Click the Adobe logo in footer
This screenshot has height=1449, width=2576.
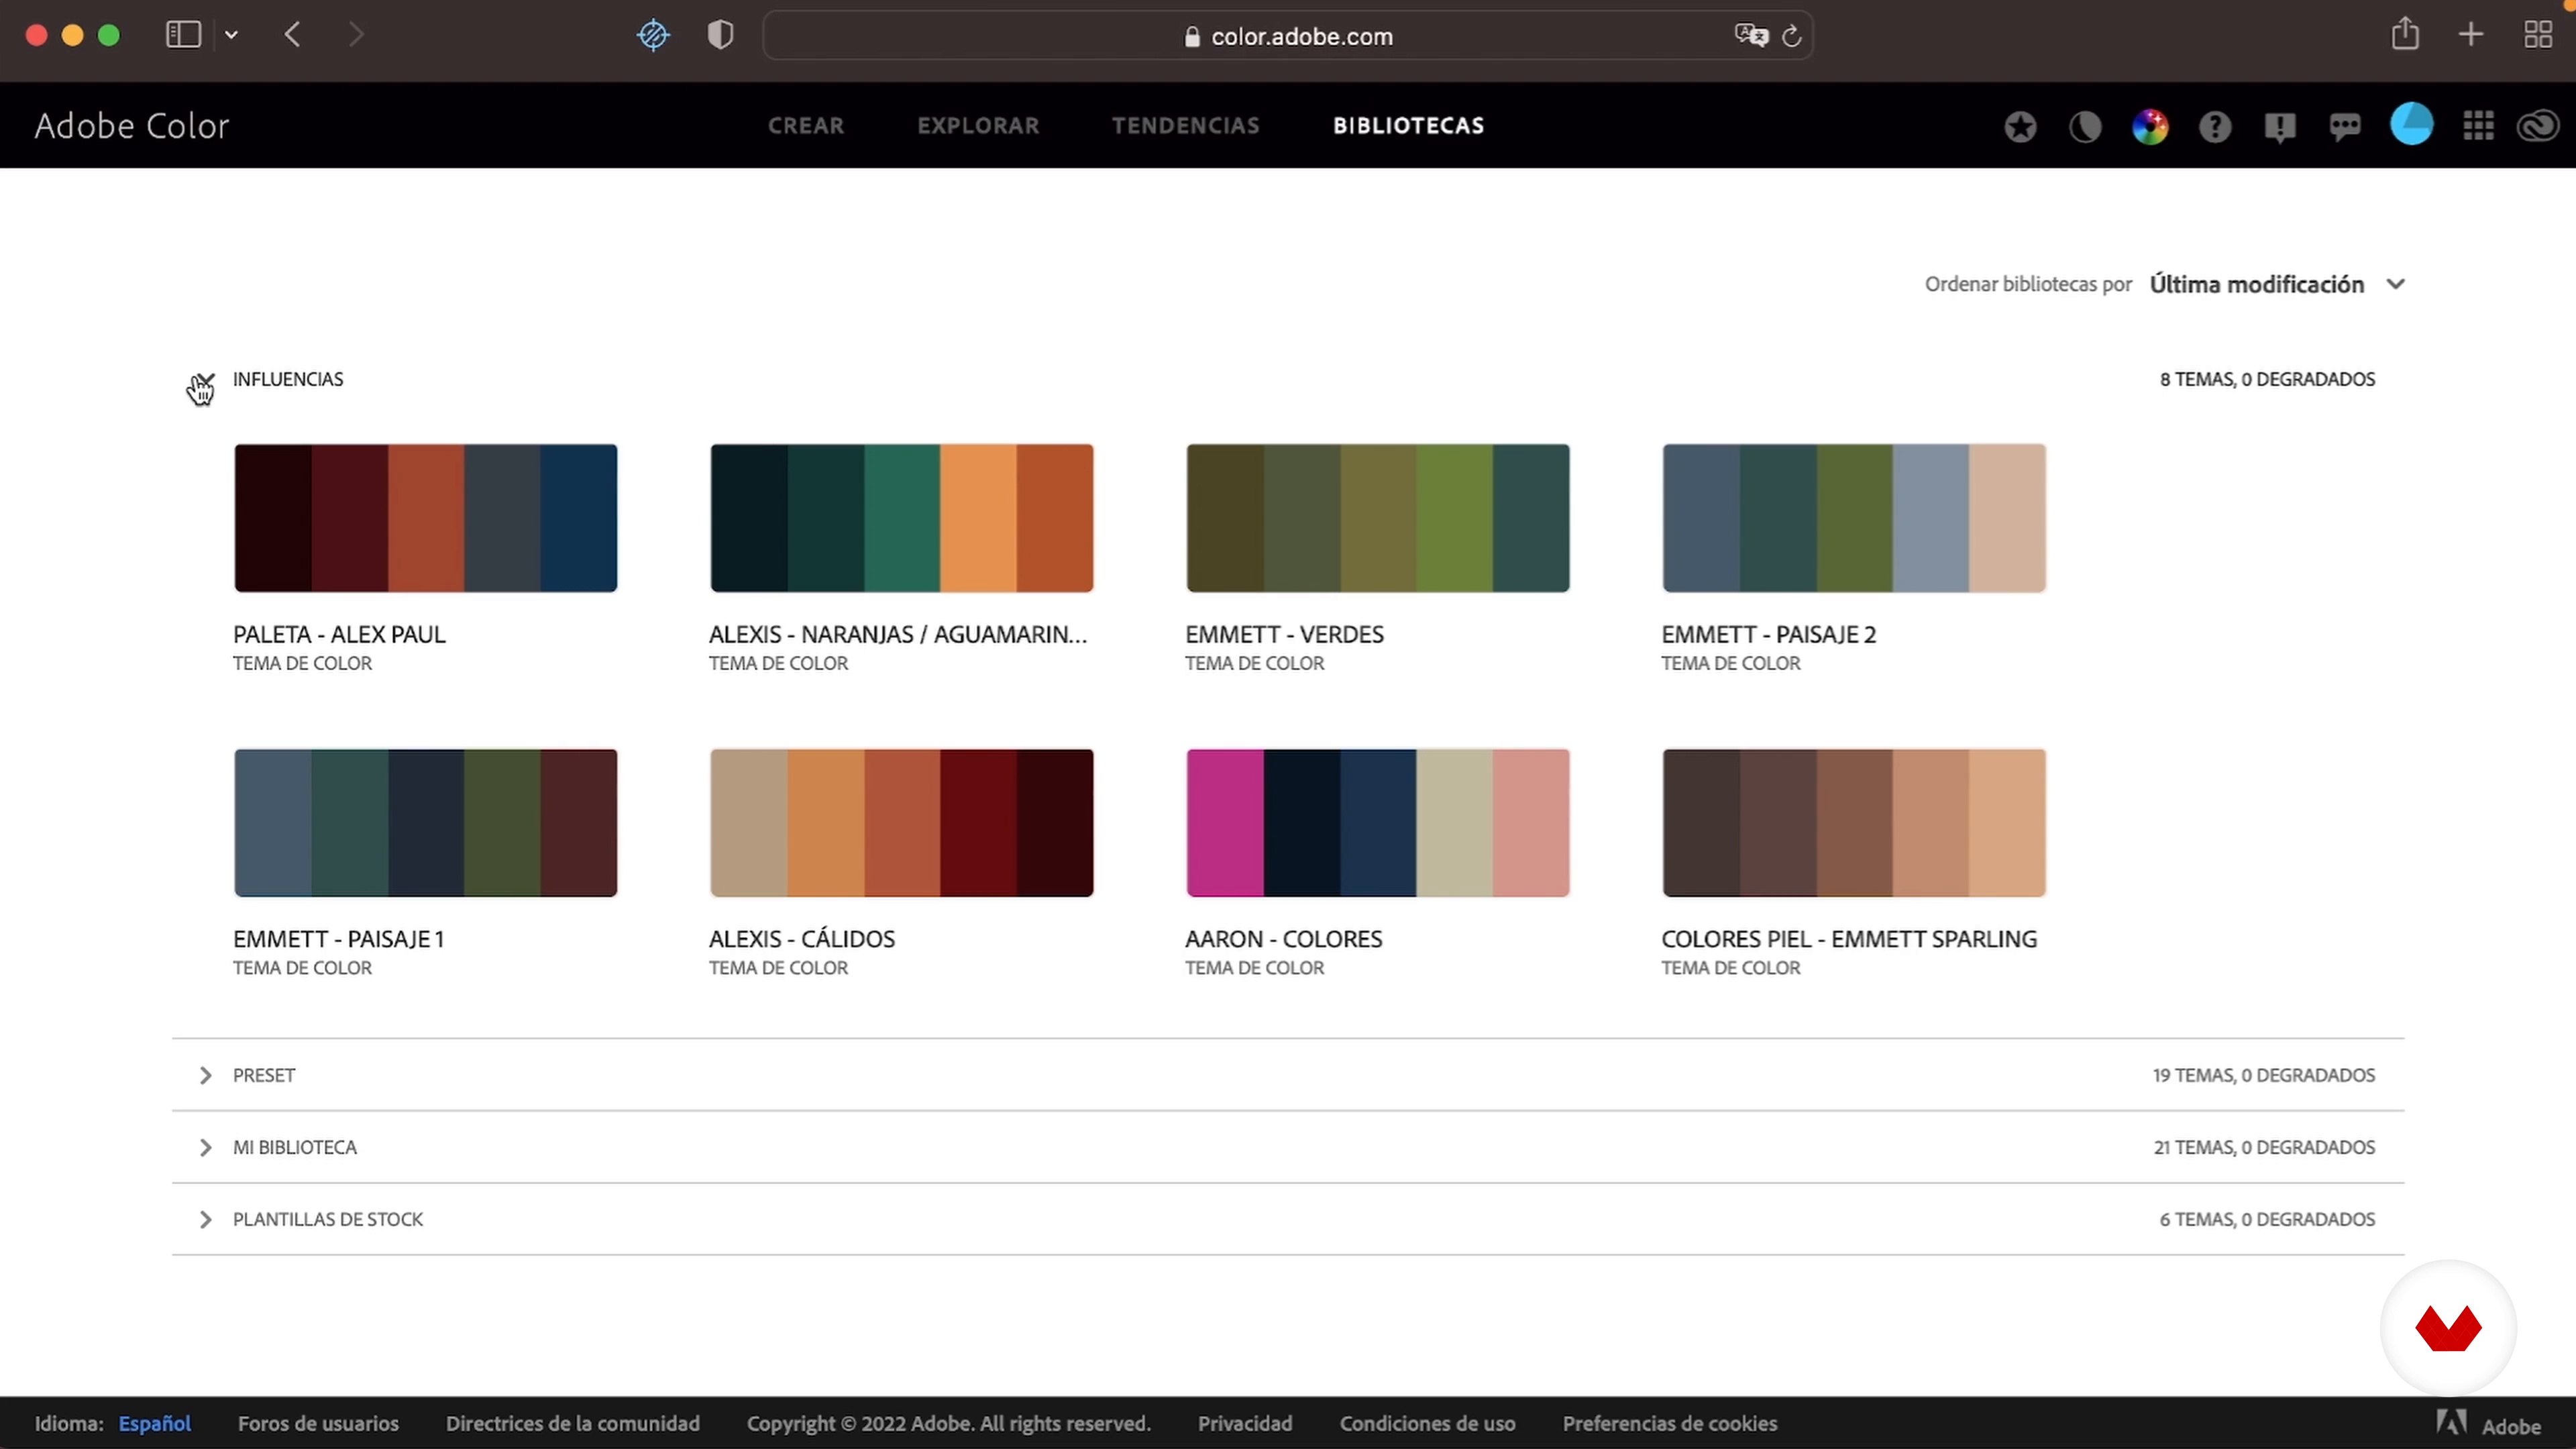pyautogui.click(x=2488, y=1424)
